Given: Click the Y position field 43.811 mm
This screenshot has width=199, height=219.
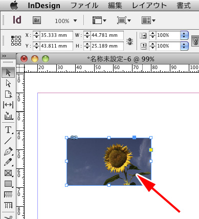Looking at the screenshot, I should point(56,46).
